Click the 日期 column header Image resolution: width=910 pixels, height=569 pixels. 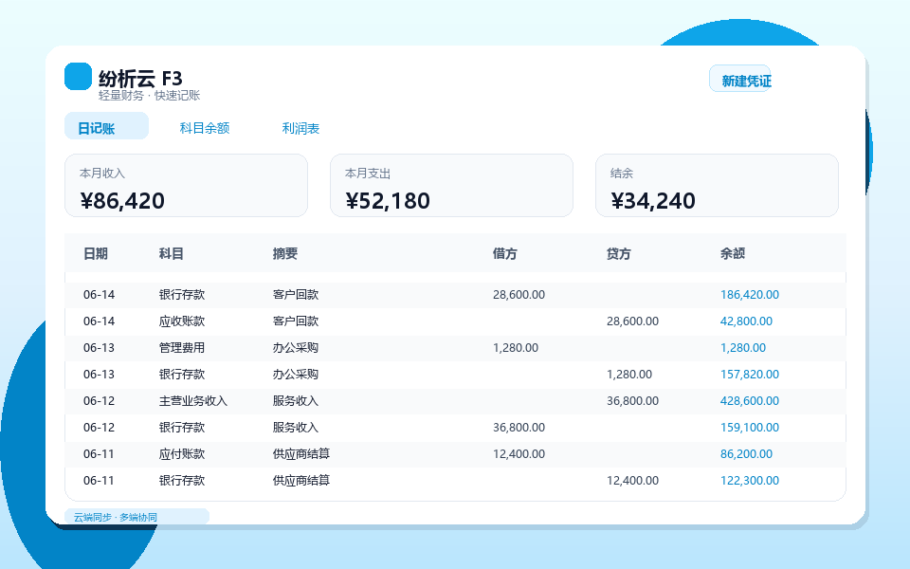pyautogui.click(x=95, y=254)
